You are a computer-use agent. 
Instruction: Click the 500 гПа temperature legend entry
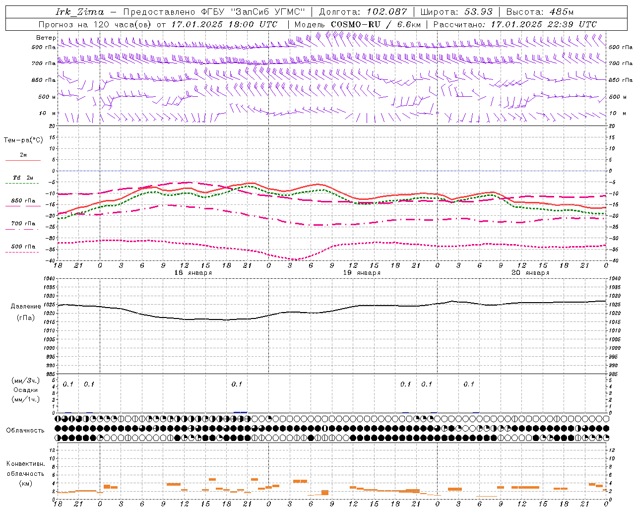tap(23, 247)
